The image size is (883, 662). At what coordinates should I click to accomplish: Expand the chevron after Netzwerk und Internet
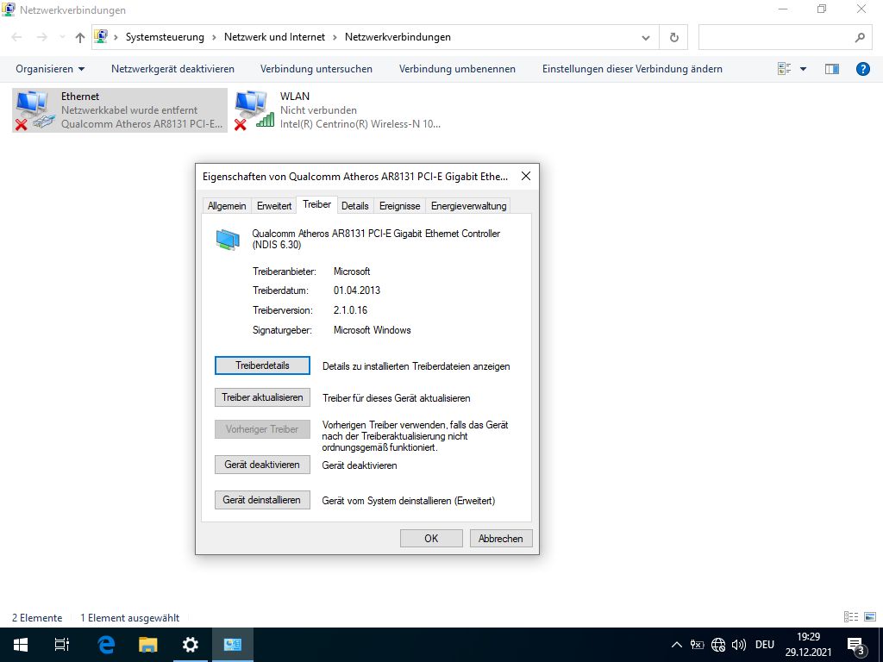tap(335, 38)
